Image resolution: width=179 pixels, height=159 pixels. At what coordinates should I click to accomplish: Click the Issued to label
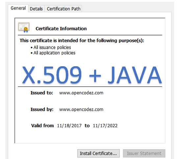pos(42,93)
